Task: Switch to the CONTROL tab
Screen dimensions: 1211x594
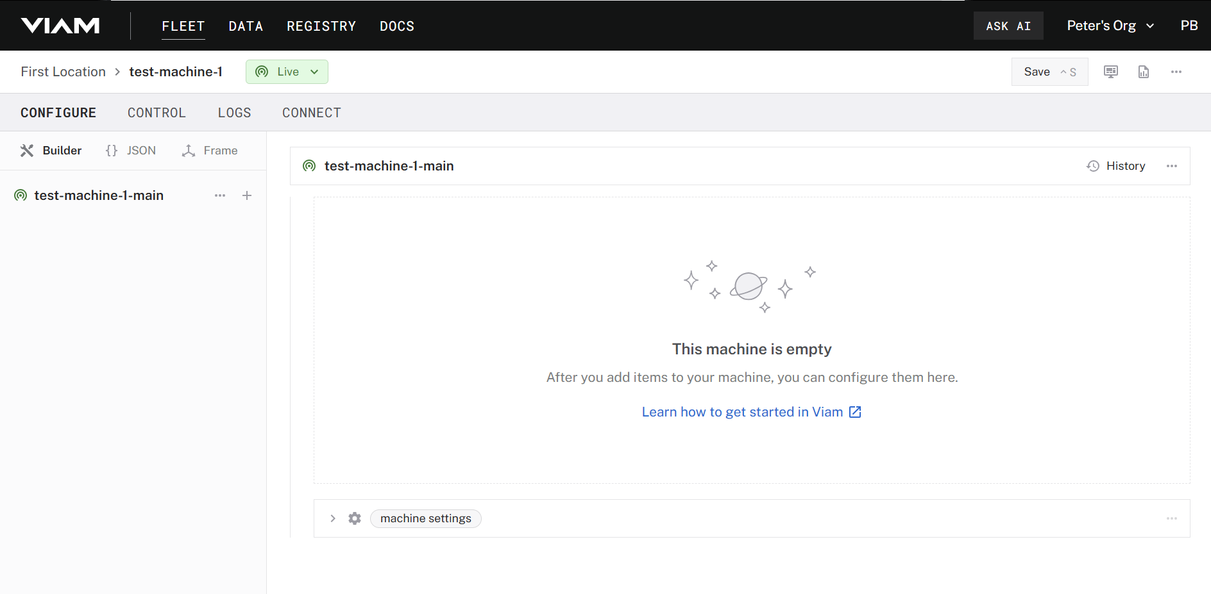Action: 157,113
